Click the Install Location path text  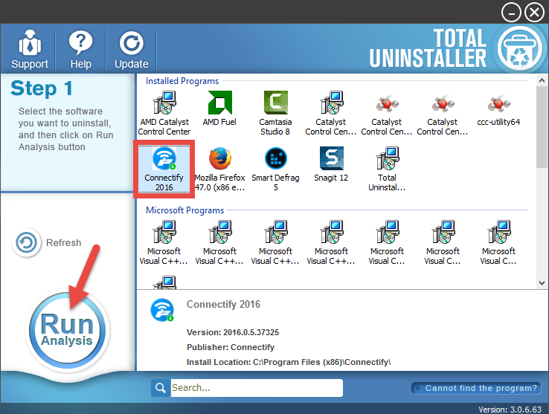289,362
